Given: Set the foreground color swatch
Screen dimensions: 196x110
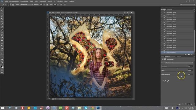Looking at the screenshot, I should [x=1, y=66].
